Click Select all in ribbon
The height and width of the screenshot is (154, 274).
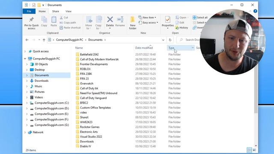(x=200, y=18)
